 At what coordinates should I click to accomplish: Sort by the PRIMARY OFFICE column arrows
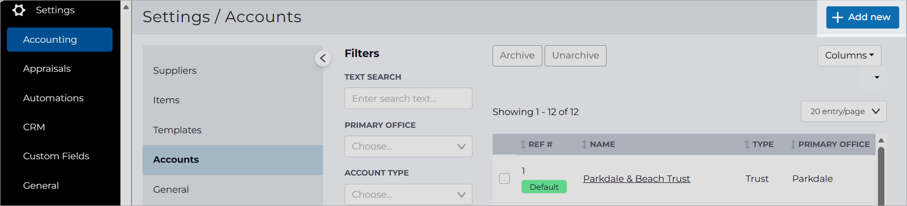[793, 145]
